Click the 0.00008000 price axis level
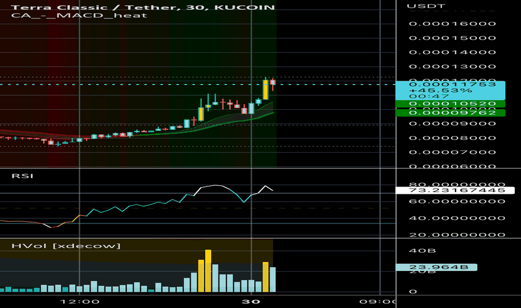 pyautogui.click(x=453, y=138)
